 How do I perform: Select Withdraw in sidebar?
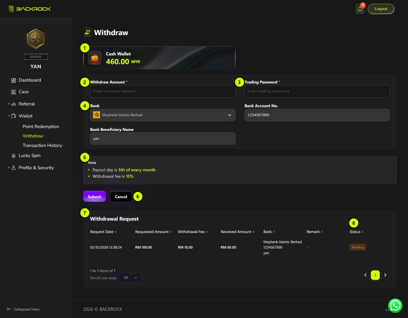coord(33,136)
